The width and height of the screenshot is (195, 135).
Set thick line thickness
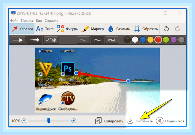click(x=112, y=40)
